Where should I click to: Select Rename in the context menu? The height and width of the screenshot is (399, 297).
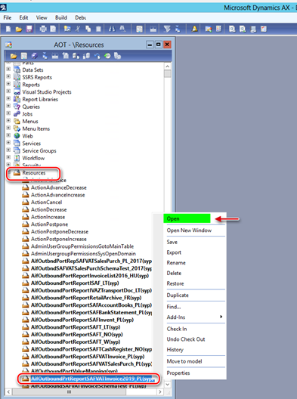pyautogui.click(x=176, y=263)
